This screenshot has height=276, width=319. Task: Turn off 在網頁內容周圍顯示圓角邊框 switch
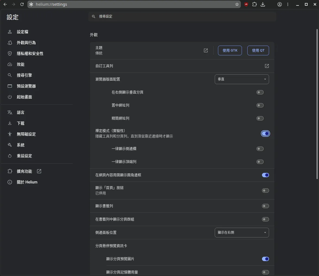tap(265, 175)
